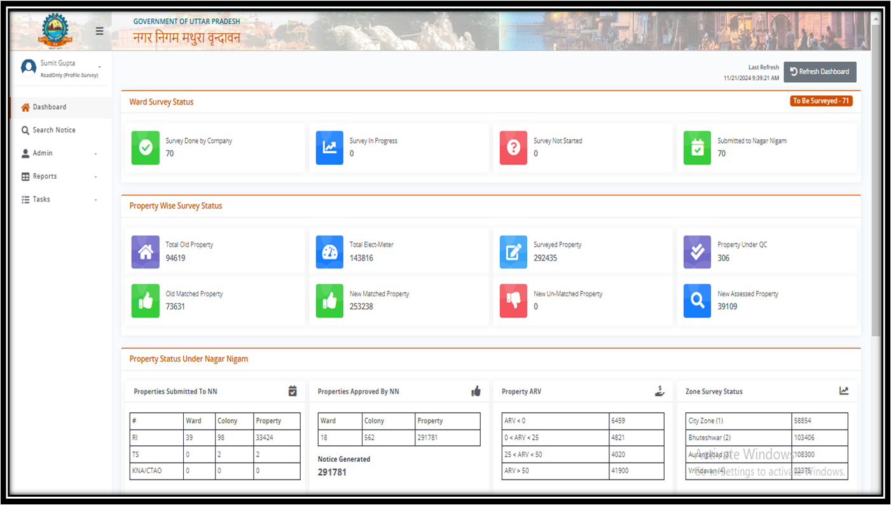Click the New Assessed Property magnifier icon
The height and width of the screenshot is (505, 891).
pos(697,301)
